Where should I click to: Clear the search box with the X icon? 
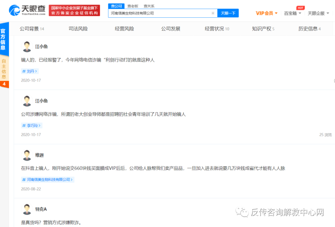click(213, 13)
